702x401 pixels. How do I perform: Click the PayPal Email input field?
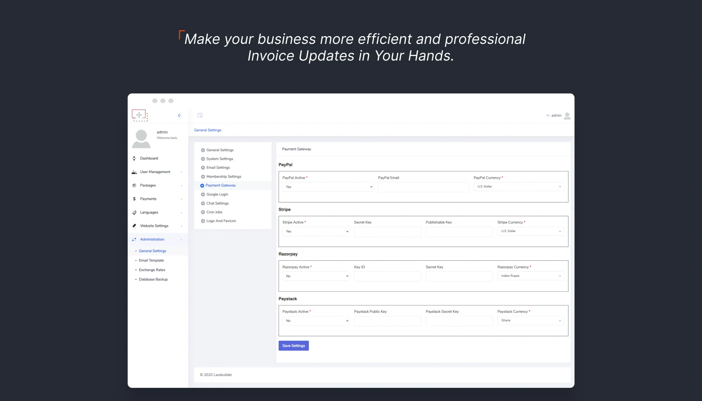pyautogui.click(x=423, y=187)
